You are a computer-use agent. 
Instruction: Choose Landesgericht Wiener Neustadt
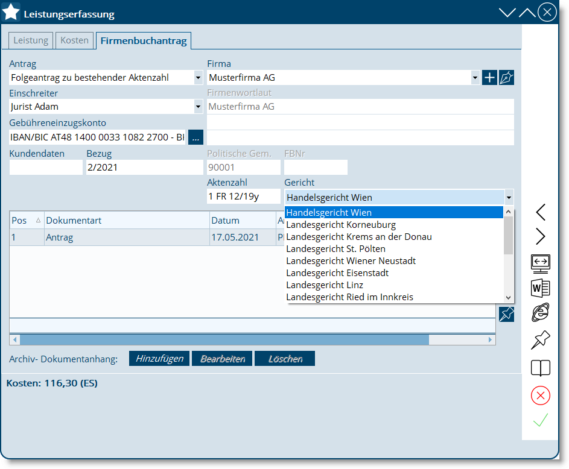[394, 260]
